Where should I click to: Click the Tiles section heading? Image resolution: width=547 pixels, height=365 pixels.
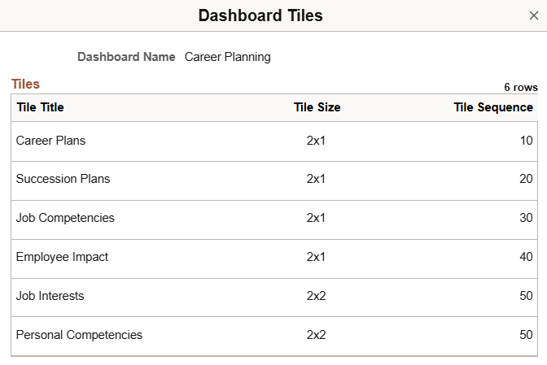[x=25, y=84]
